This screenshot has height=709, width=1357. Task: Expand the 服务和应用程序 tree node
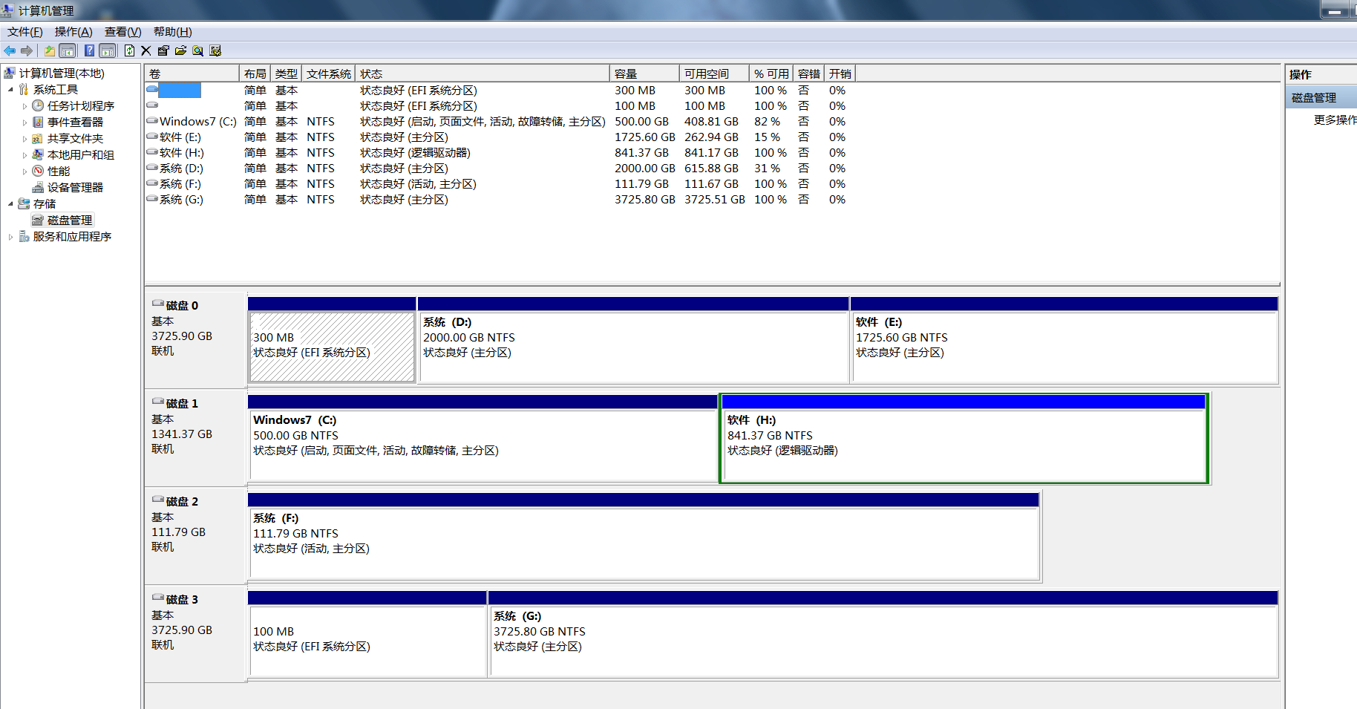click(10, 237)
